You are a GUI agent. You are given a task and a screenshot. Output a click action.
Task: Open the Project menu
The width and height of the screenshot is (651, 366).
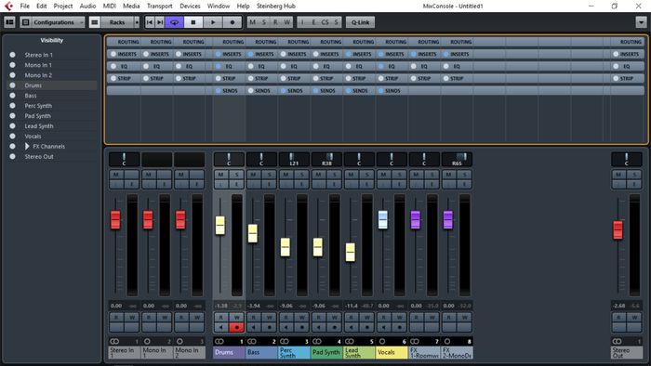point(63,6)
